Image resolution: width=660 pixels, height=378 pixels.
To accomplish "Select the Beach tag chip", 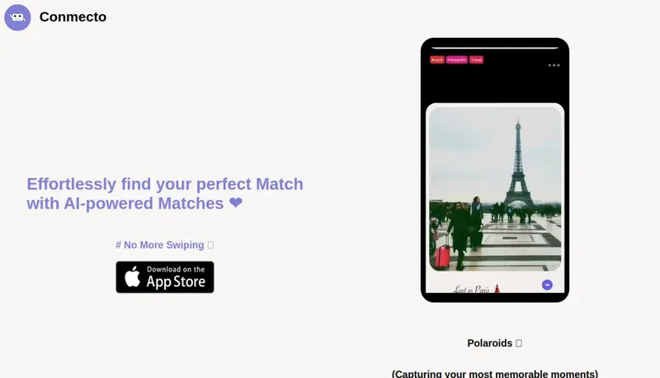I will (437, 59).
